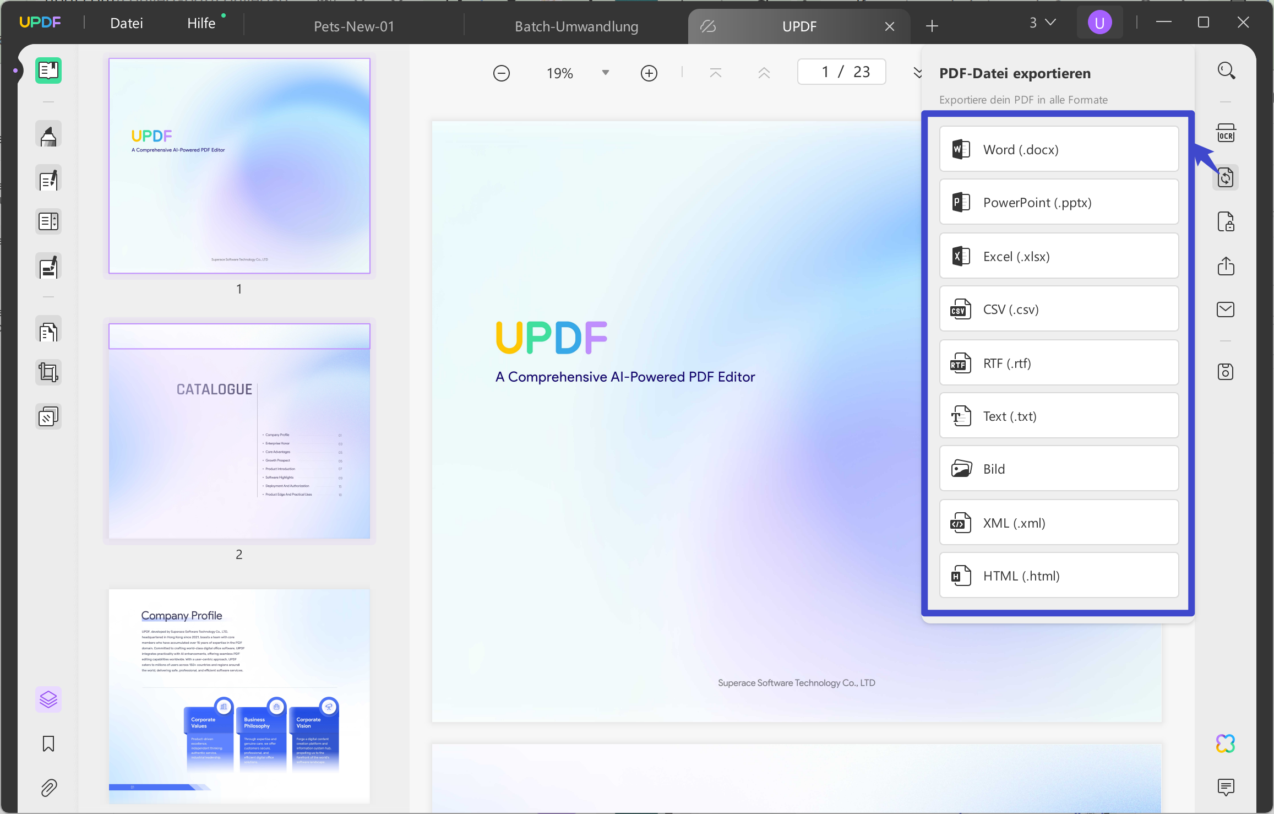Open the user account avatar
The height and width of the screenshot is (814, 1274).
click(1100, 23)
